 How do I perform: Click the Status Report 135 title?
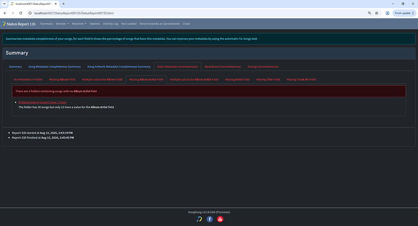click(x=21, y=24)
